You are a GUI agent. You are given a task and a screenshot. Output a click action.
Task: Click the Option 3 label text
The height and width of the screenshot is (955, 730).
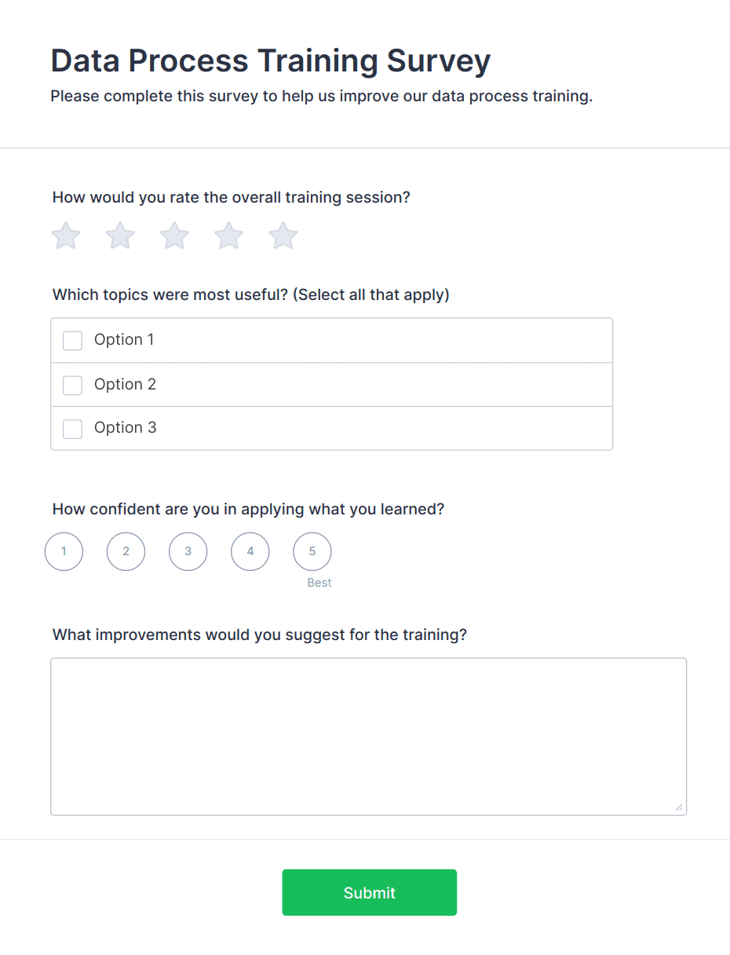coord(125,427)
